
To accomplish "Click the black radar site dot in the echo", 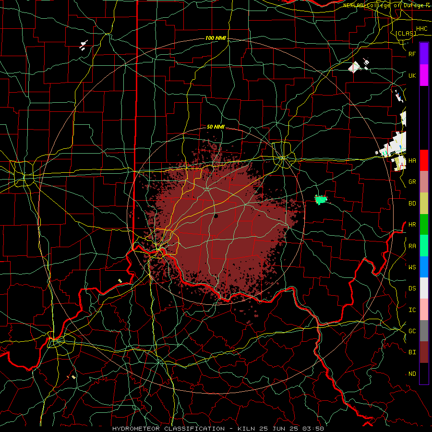I will coord(216,216).
